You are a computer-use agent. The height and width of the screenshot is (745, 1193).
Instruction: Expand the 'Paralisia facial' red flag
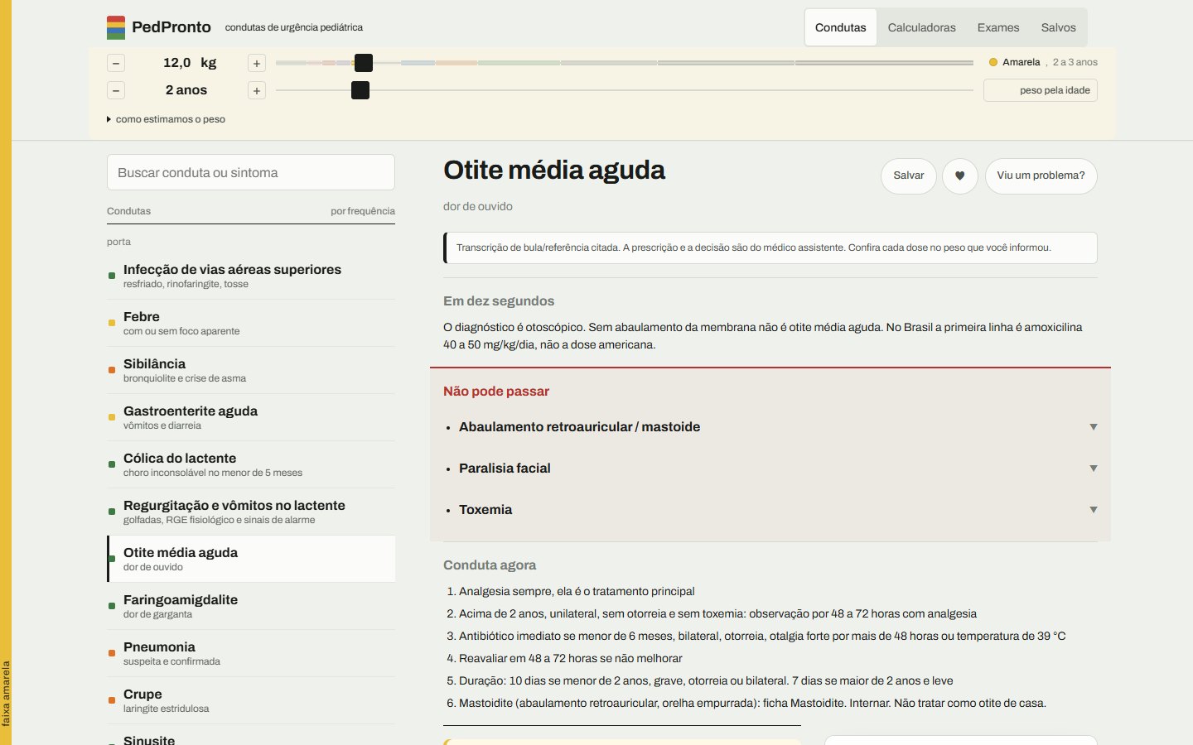coord(770,469)
